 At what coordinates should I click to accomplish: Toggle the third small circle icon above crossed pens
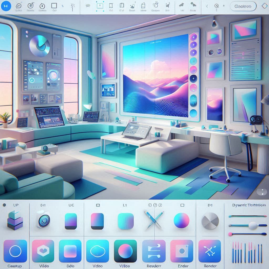(160, 205)
